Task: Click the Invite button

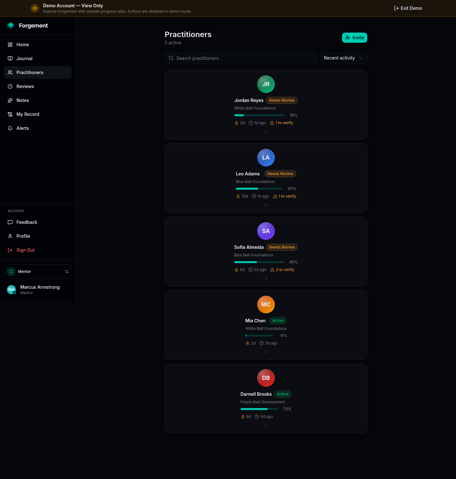Action: click(355, 38)
